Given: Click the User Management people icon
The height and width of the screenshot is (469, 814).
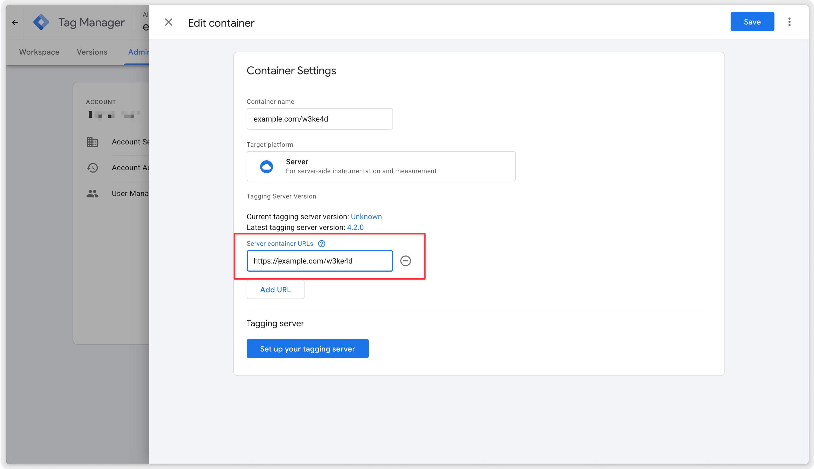Looking at the screenshot, I should (93, 193).
